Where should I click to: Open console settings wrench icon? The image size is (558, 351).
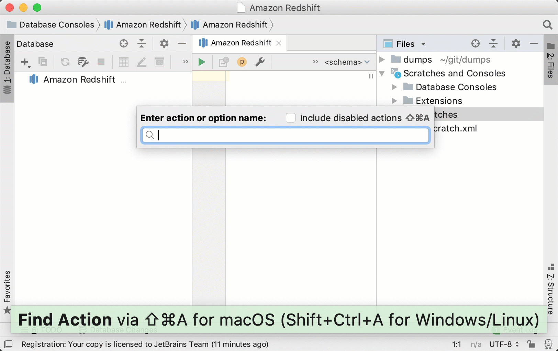click(260, 62)
